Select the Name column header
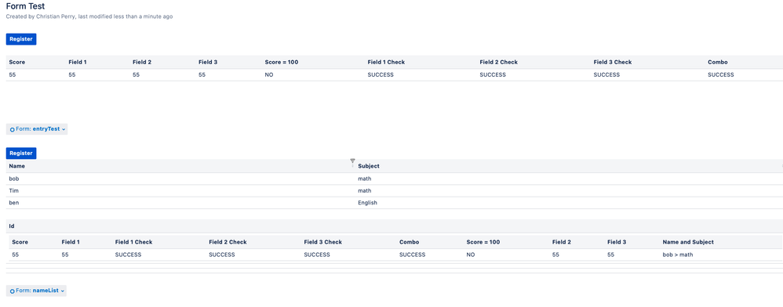This screenshot has width=783, height=307. (x=17, y=166)
